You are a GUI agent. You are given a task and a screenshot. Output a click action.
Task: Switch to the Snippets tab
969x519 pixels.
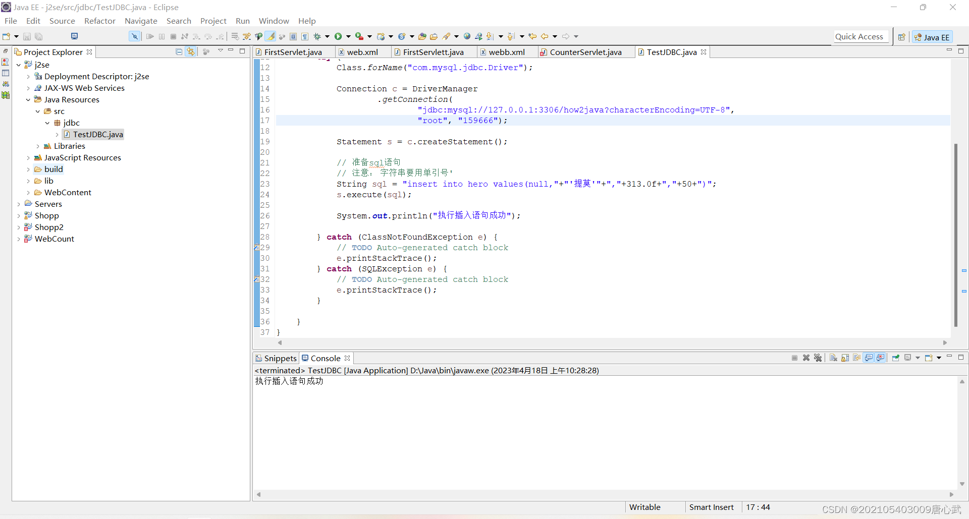(x=276, y=358)
